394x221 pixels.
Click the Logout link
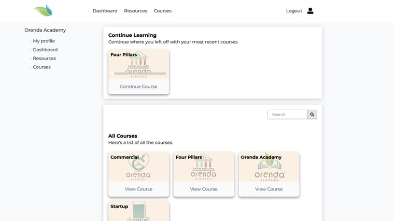[x=294, y=11]
